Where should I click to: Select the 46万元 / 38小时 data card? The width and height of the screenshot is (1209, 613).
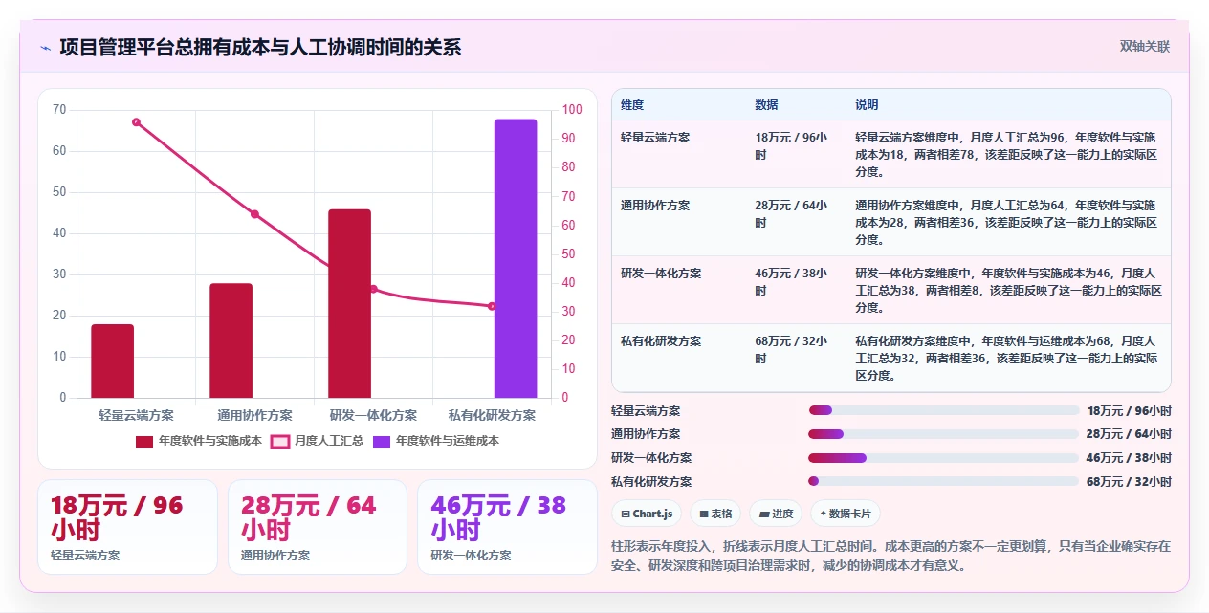(x=508, y=527)
